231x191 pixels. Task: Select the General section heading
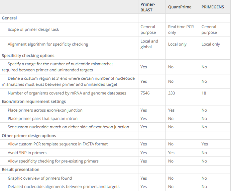9,18
